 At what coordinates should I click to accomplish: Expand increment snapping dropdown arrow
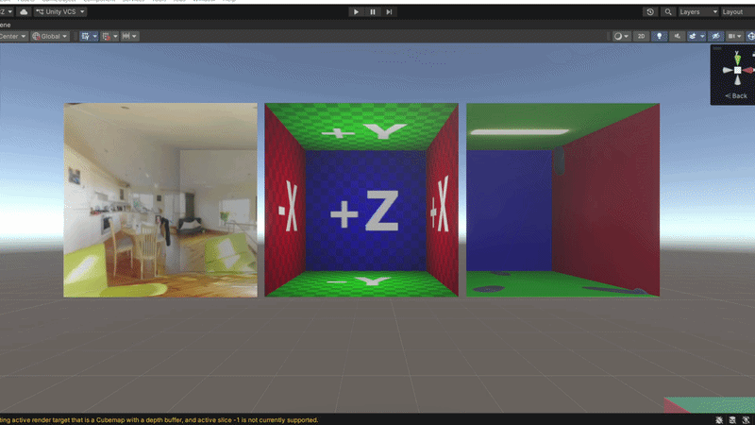[134, 36]
